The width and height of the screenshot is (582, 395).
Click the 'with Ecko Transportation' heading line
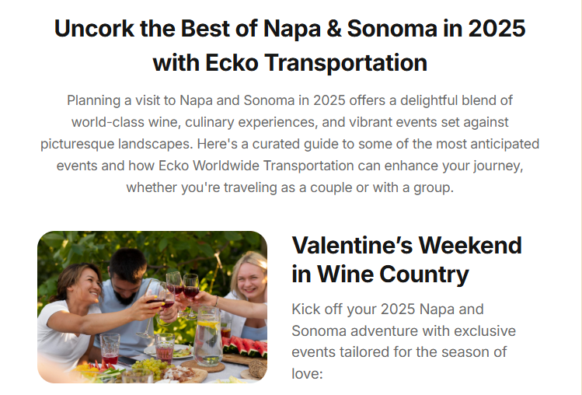click(x=290, y=62)
